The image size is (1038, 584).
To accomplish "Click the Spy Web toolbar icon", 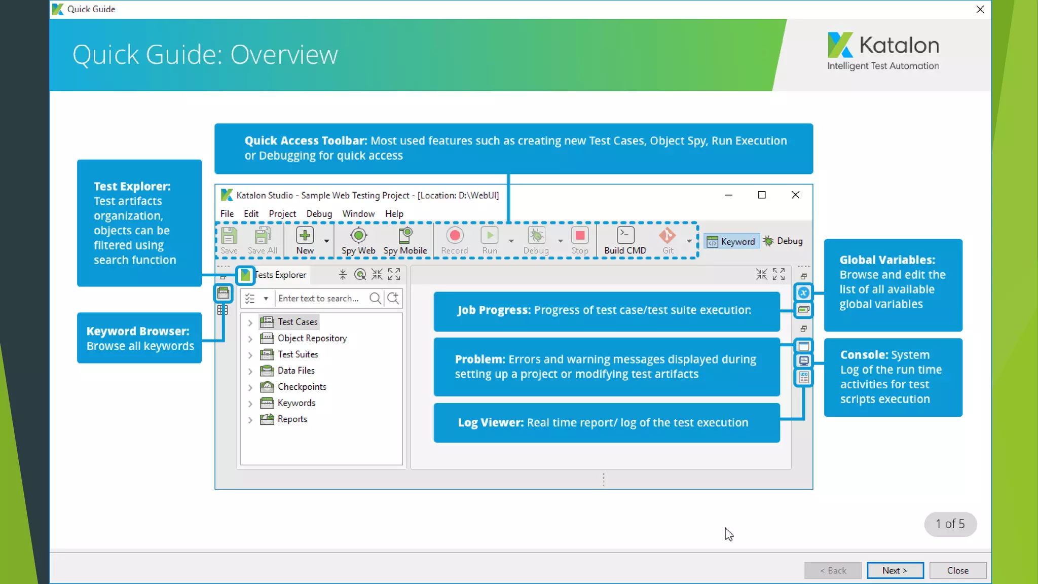I will coord(358,236).
